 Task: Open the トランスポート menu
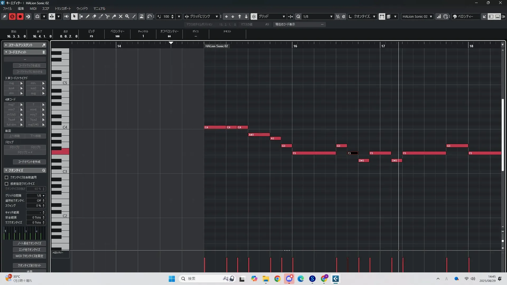63,8
